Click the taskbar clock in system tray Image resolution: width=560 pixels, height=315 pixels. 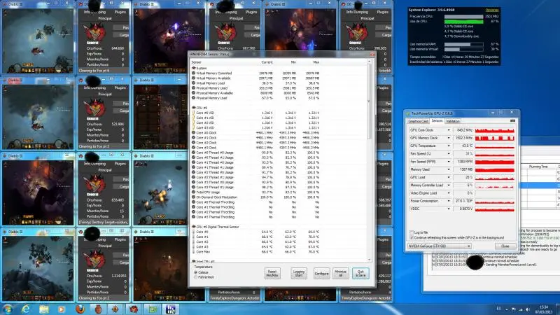[x=544, y=309]
